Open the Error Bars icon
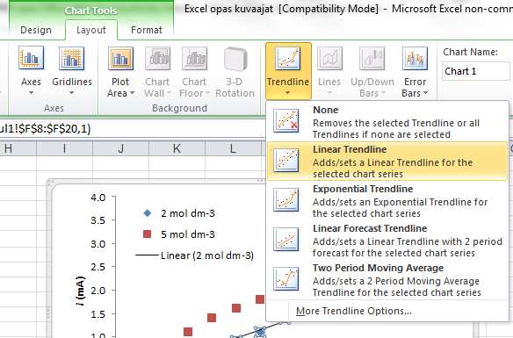The height and width of the screenshot is (338, 513). [x=415, y=58]
